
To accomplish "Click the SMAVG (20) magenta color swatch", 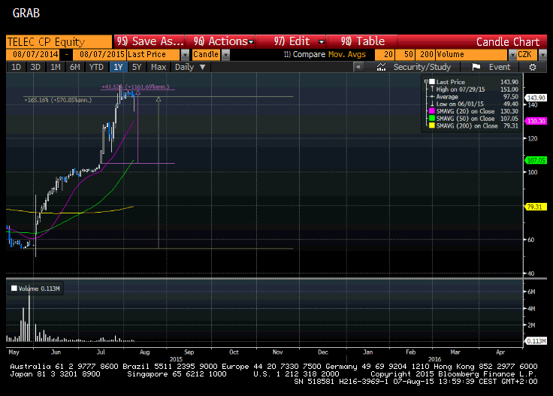I will 432,111.
